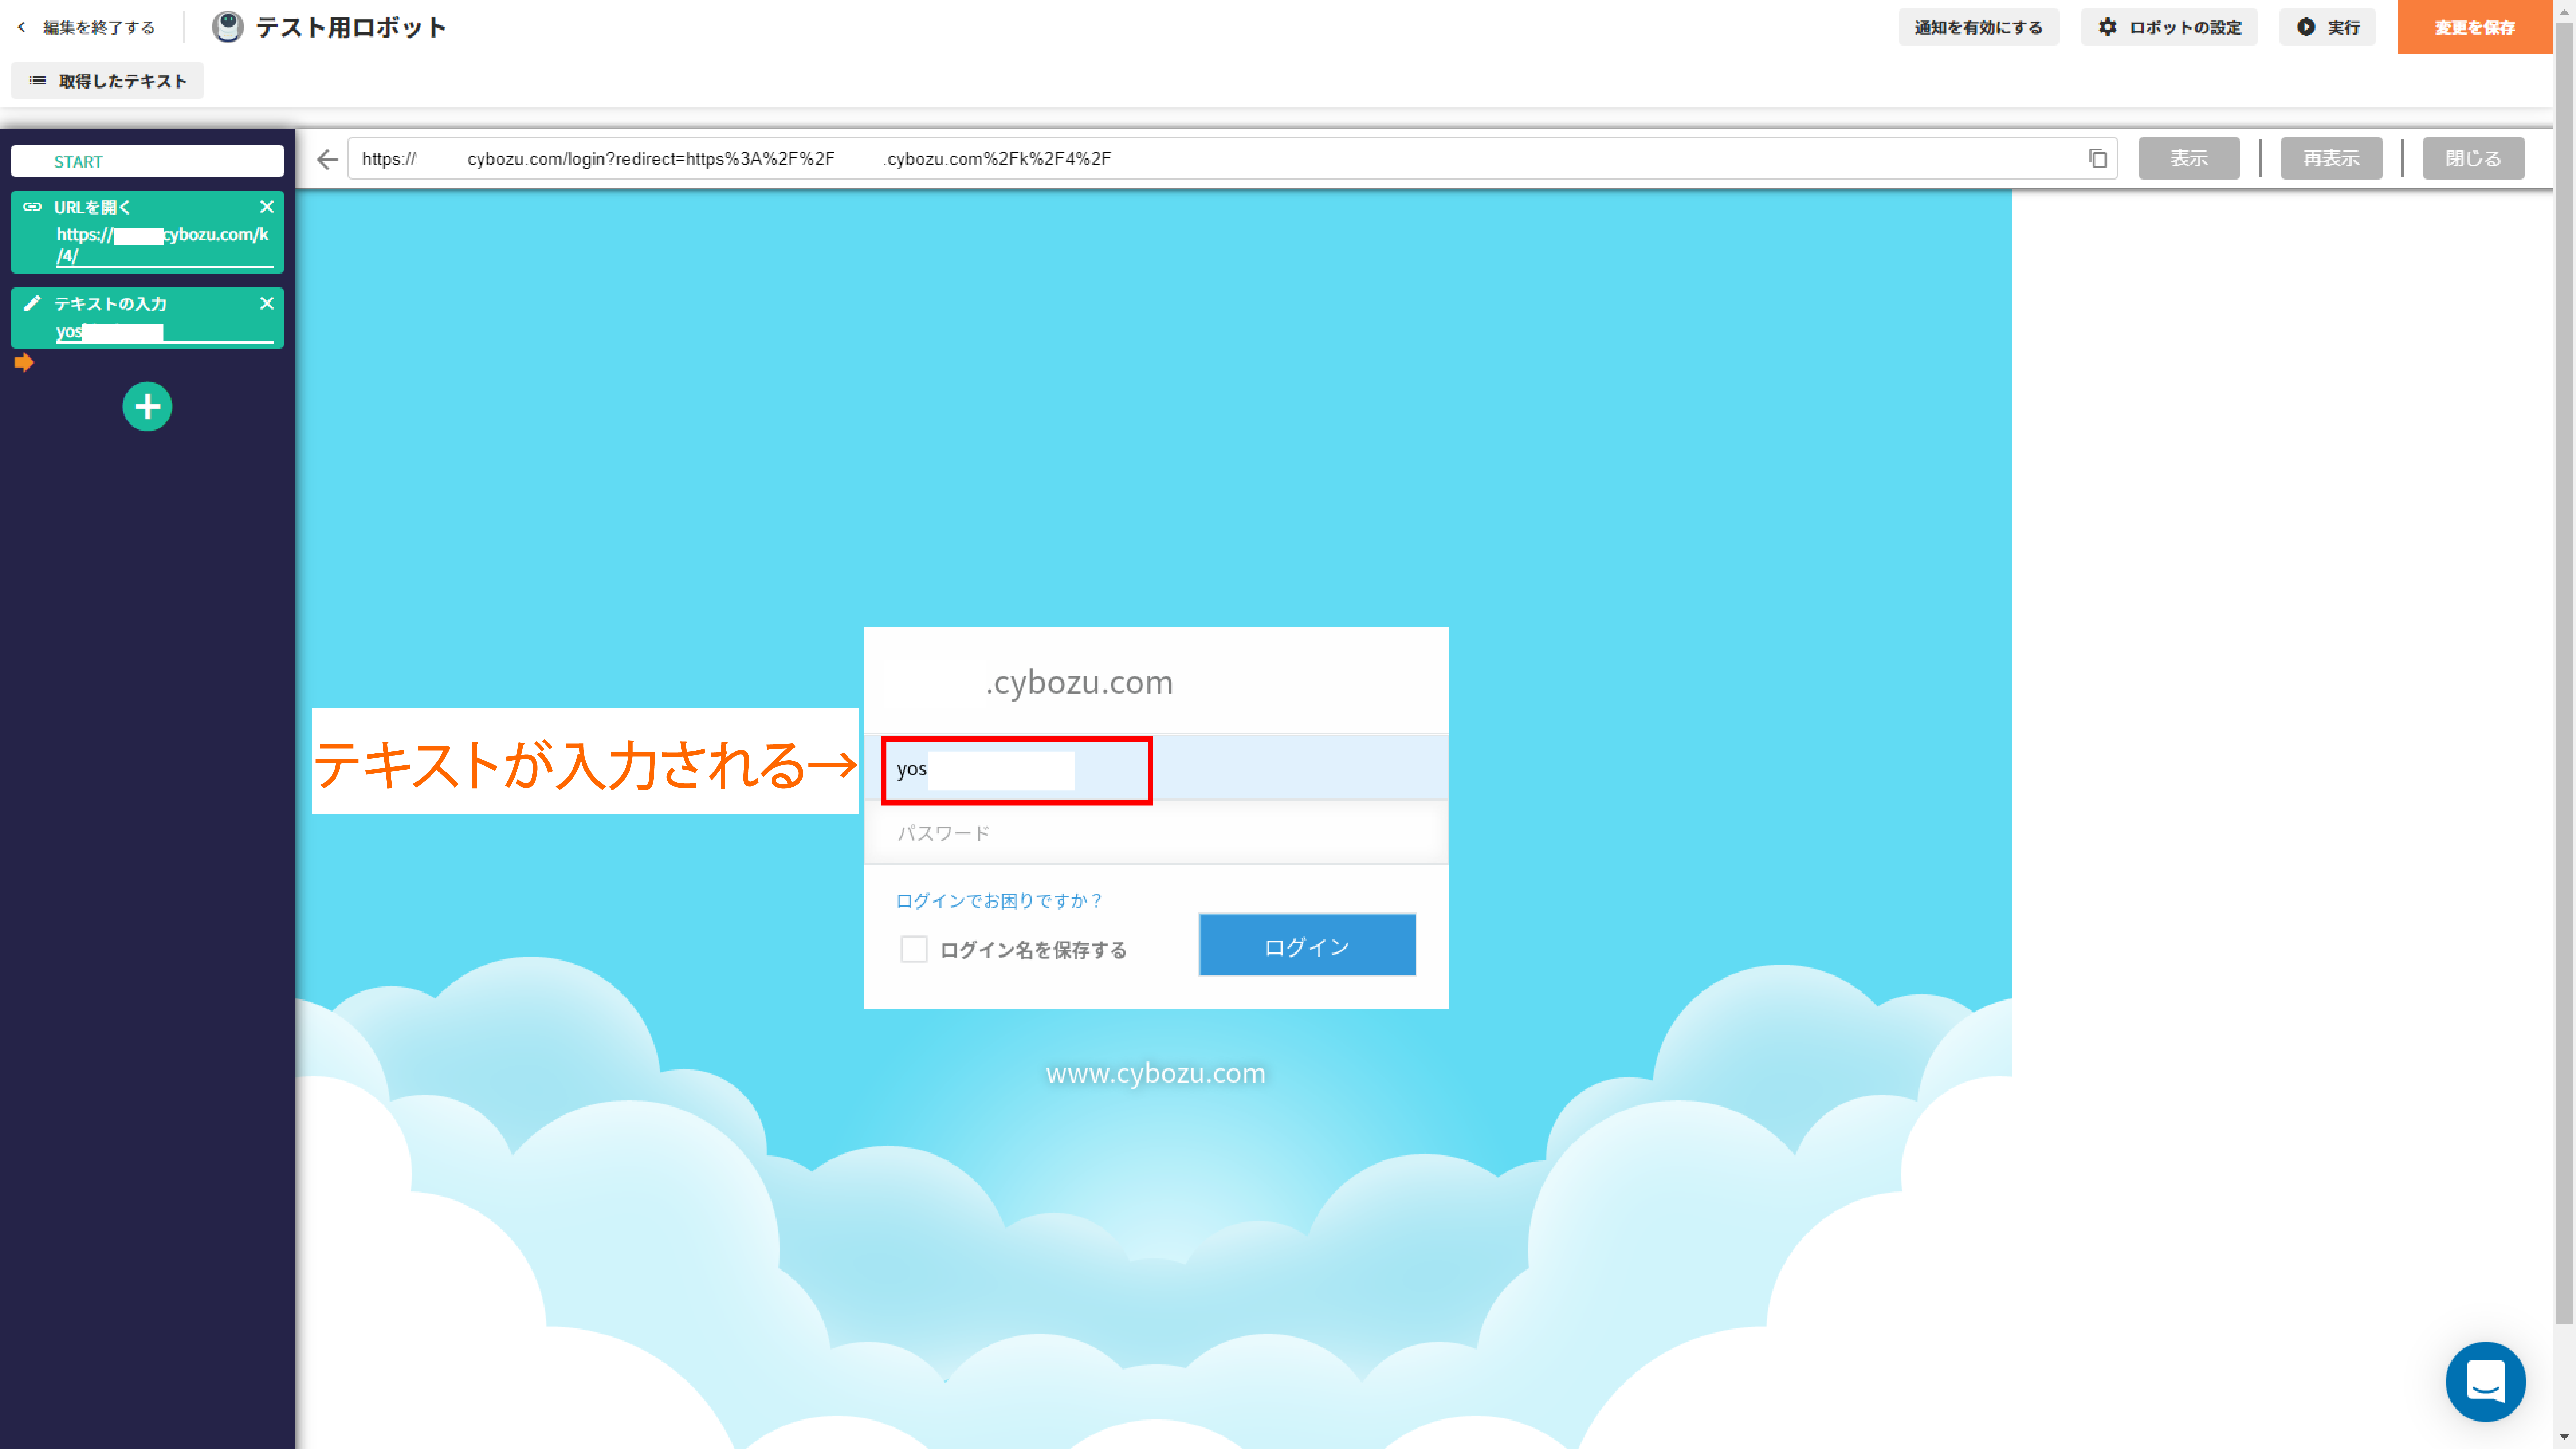The image size is (2576, 1449).
Task: Click the play icon in 実行
Action: (2306, 27)
